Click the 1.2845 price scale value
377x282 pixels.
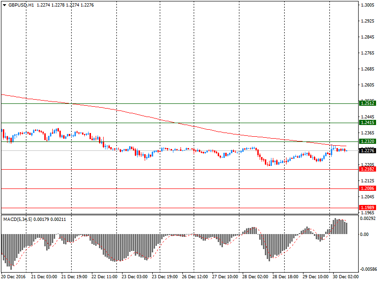tap(368, 37)
